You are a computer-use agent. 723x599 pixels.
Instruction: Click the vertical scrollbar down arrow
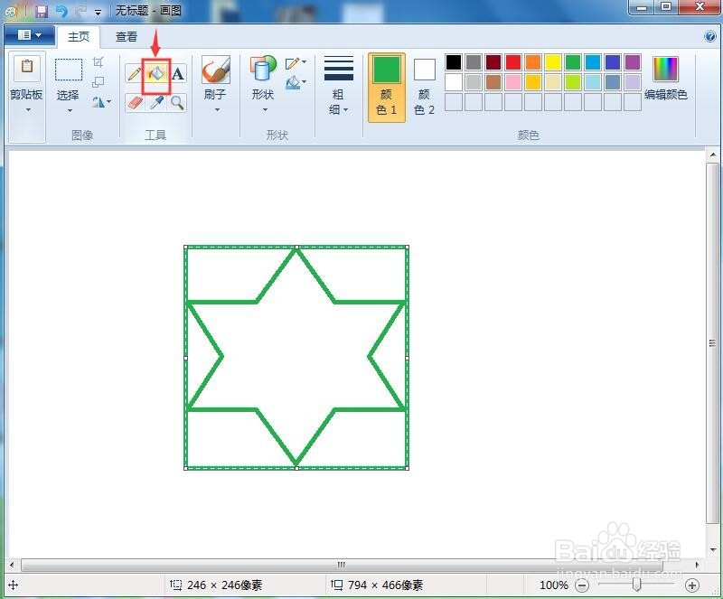[x=713, y=549]
